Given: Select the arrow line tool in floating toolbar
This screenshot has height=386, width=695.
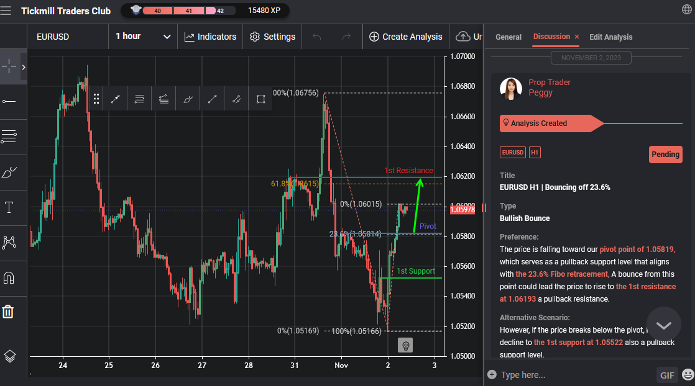Looking at the screenshot, I should [x=115, y=99].
